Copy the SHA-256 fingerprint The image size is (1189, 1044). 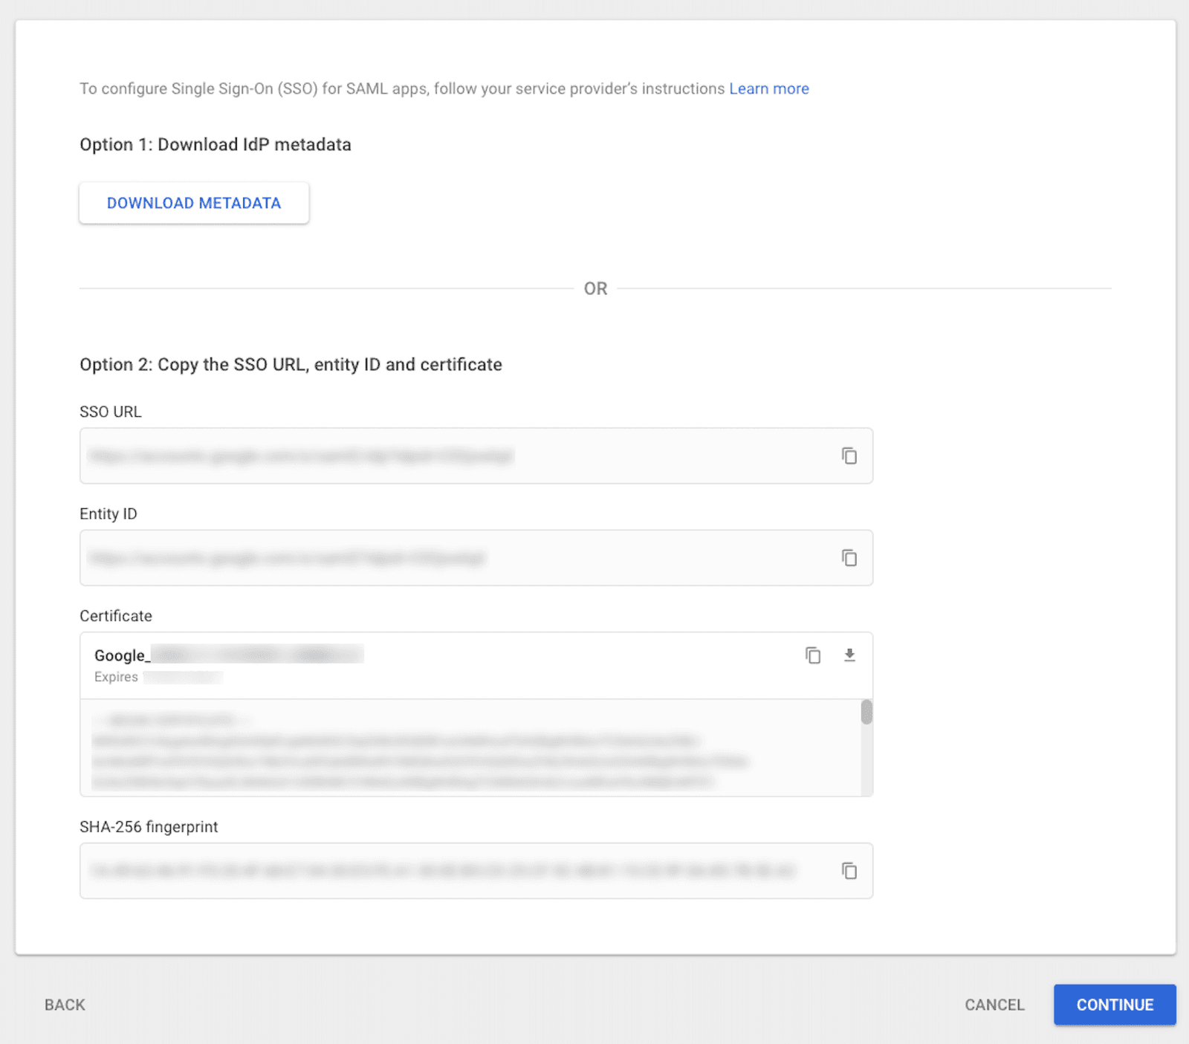[848, 871]
